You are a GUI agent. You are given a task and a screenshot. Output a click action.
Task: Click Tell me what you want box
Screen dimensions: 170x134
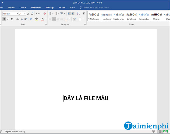96,8
